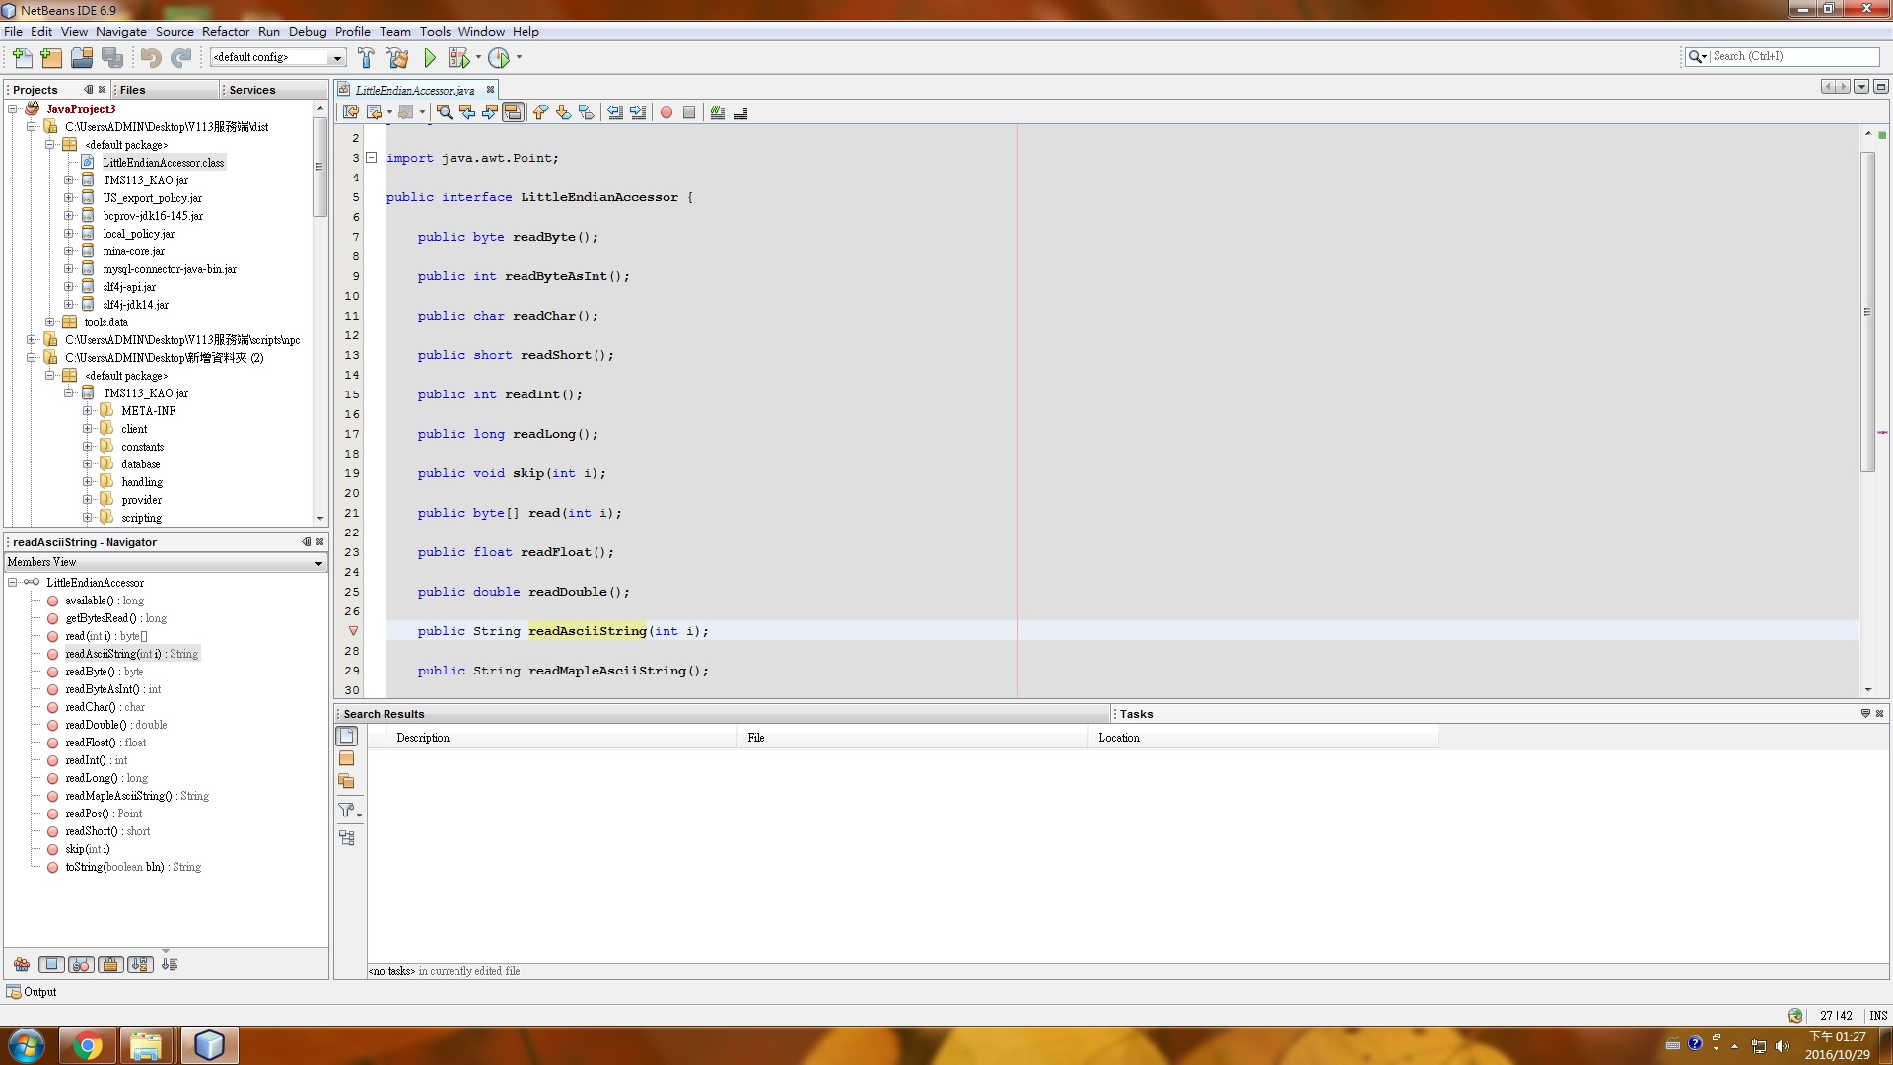Click the Profile Main Project clock icon
Screen dimensions: 1893x1065
pos(499,58)
